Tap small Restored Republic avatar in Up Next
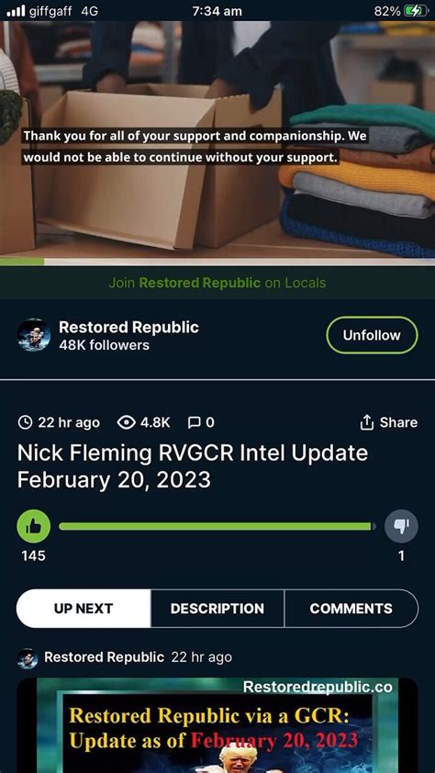This screenshot has height=773, width=435. click(28, 658)
